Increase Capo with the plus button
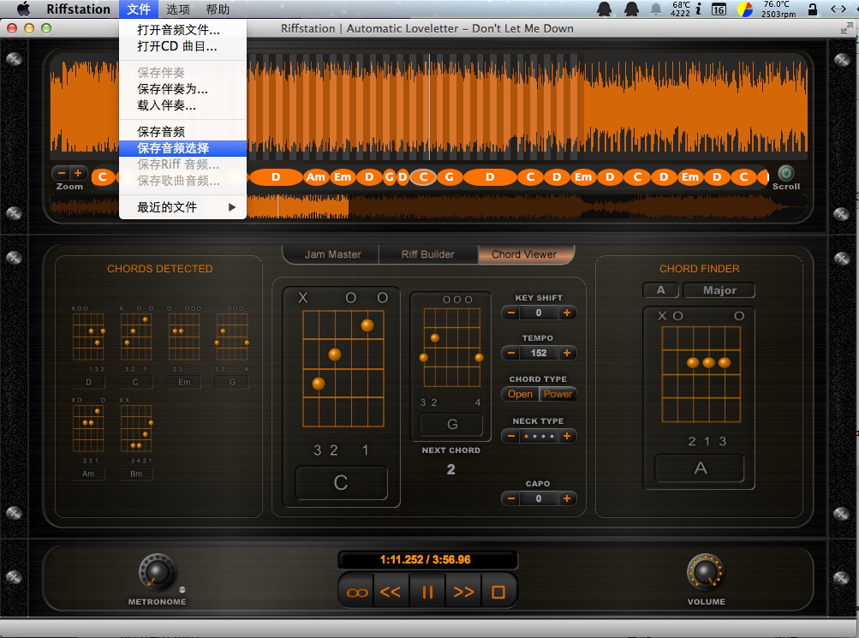 coord(567,498)
